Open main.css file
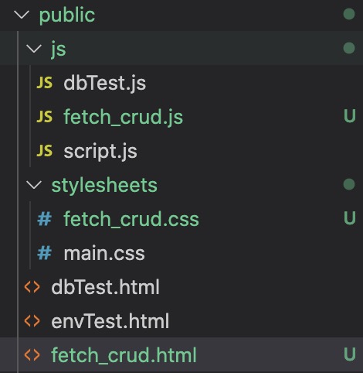Screen dimensions: 363x373 (104, 253)
